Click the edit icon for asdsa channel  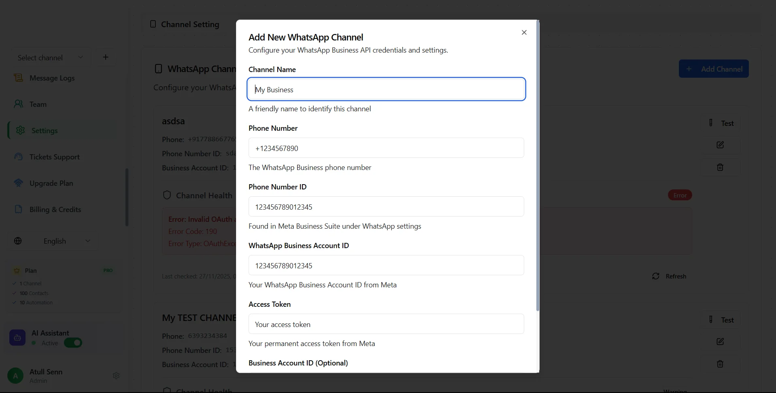tap(720, 145)
